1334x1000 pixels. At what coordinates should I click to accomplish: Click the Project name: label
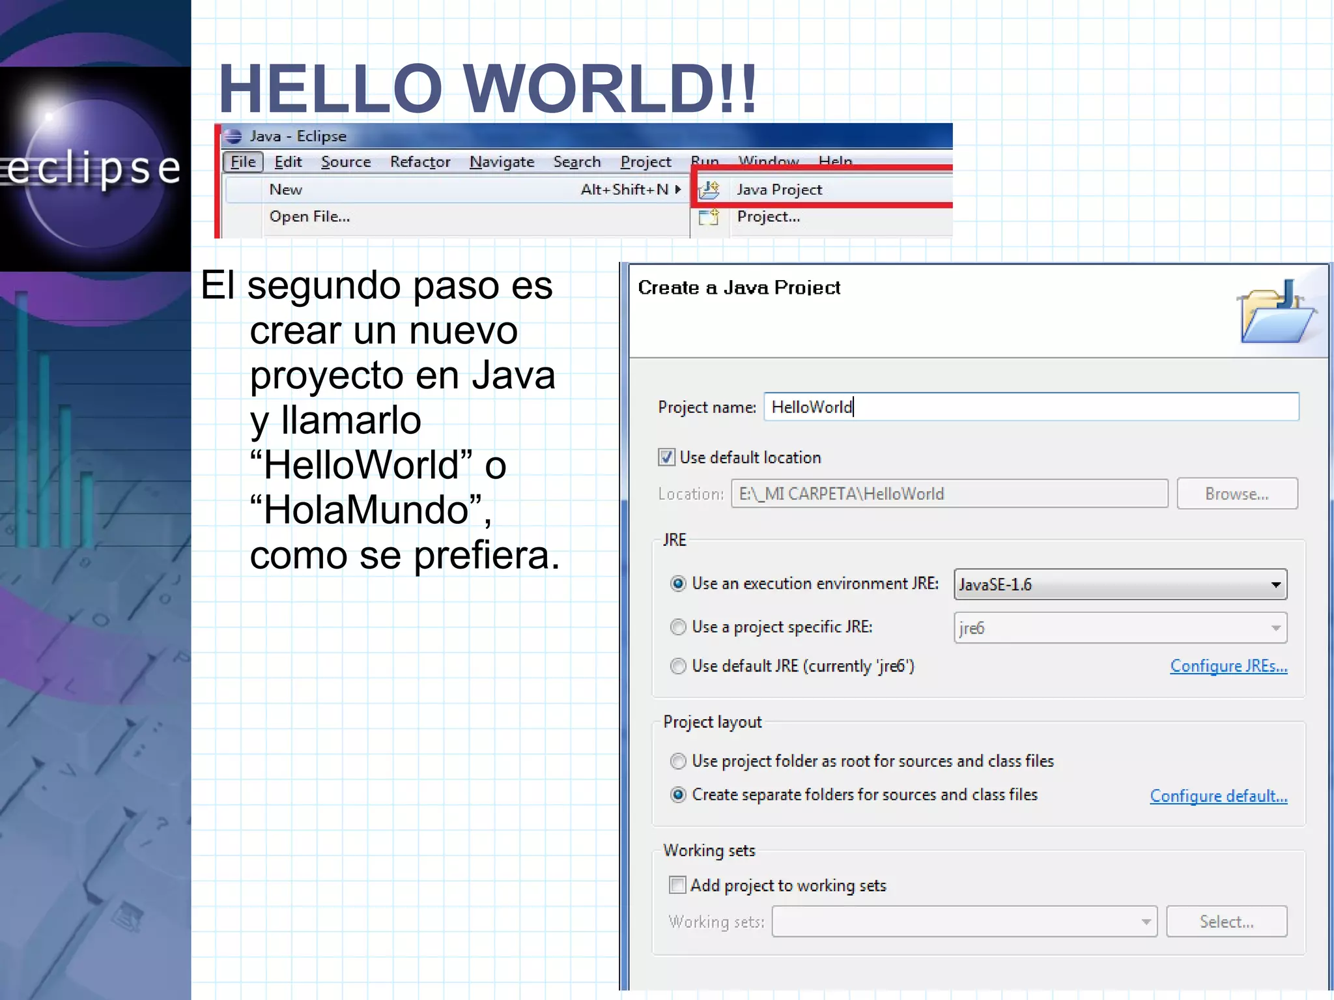707,407
